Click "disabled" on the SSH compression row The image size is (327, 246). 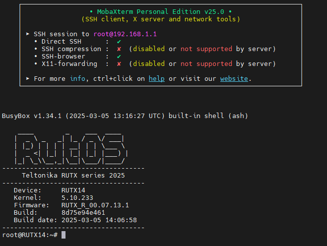click(149, 49)
